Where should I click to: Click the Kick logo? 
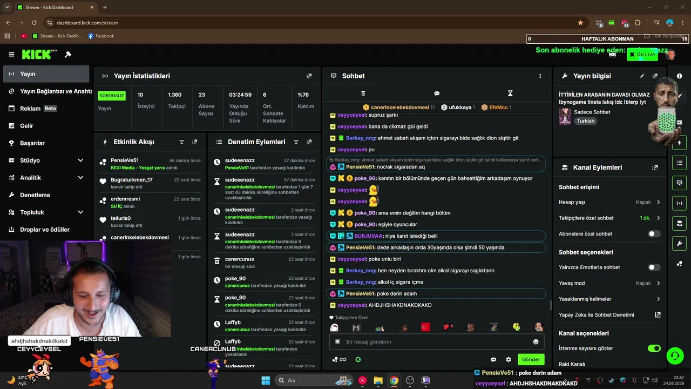point(39,54)
